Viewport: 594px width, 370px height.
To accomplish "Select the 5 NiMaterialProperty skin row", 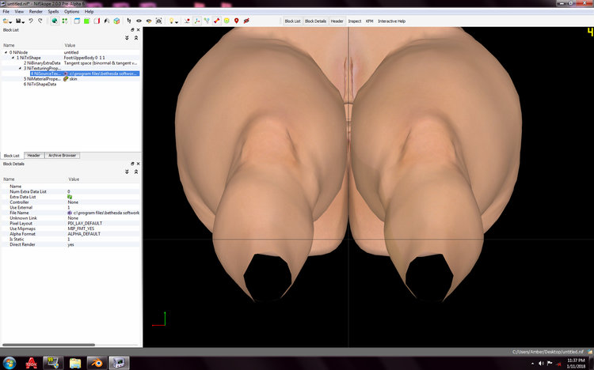I will coord(70,79).
